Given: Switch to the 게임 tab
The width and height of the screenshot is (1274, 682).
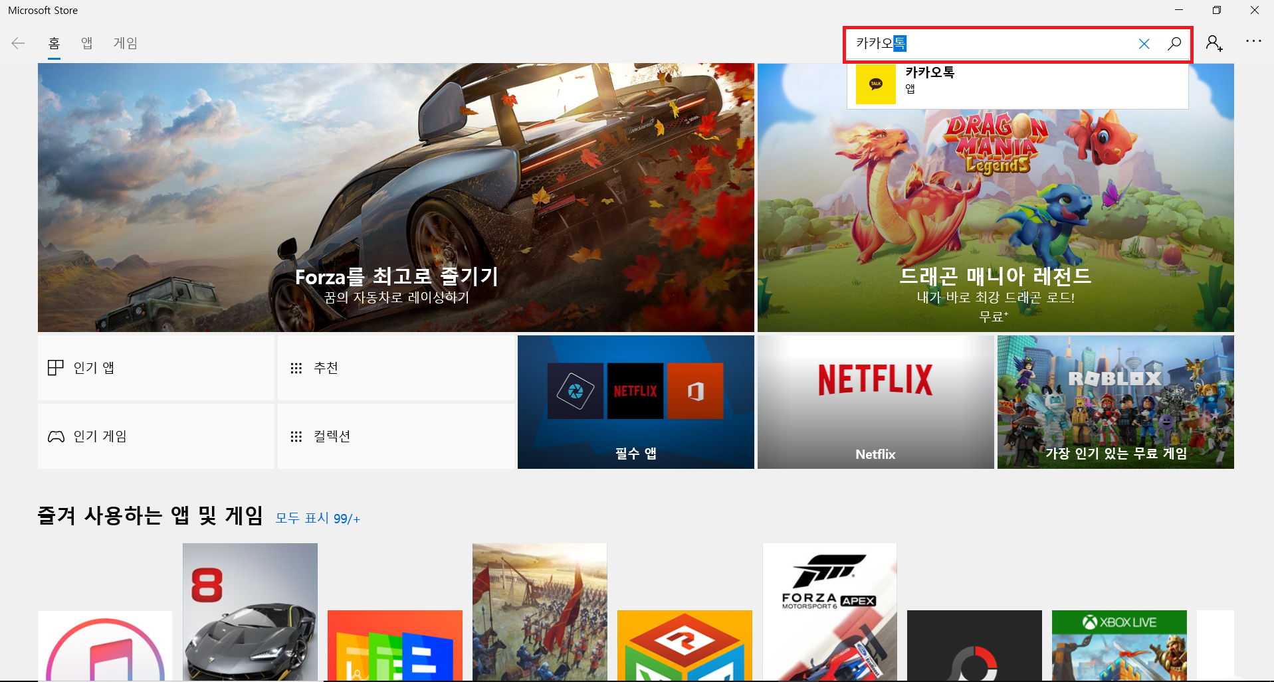Looking at the screenshot, I should [126, 43].
